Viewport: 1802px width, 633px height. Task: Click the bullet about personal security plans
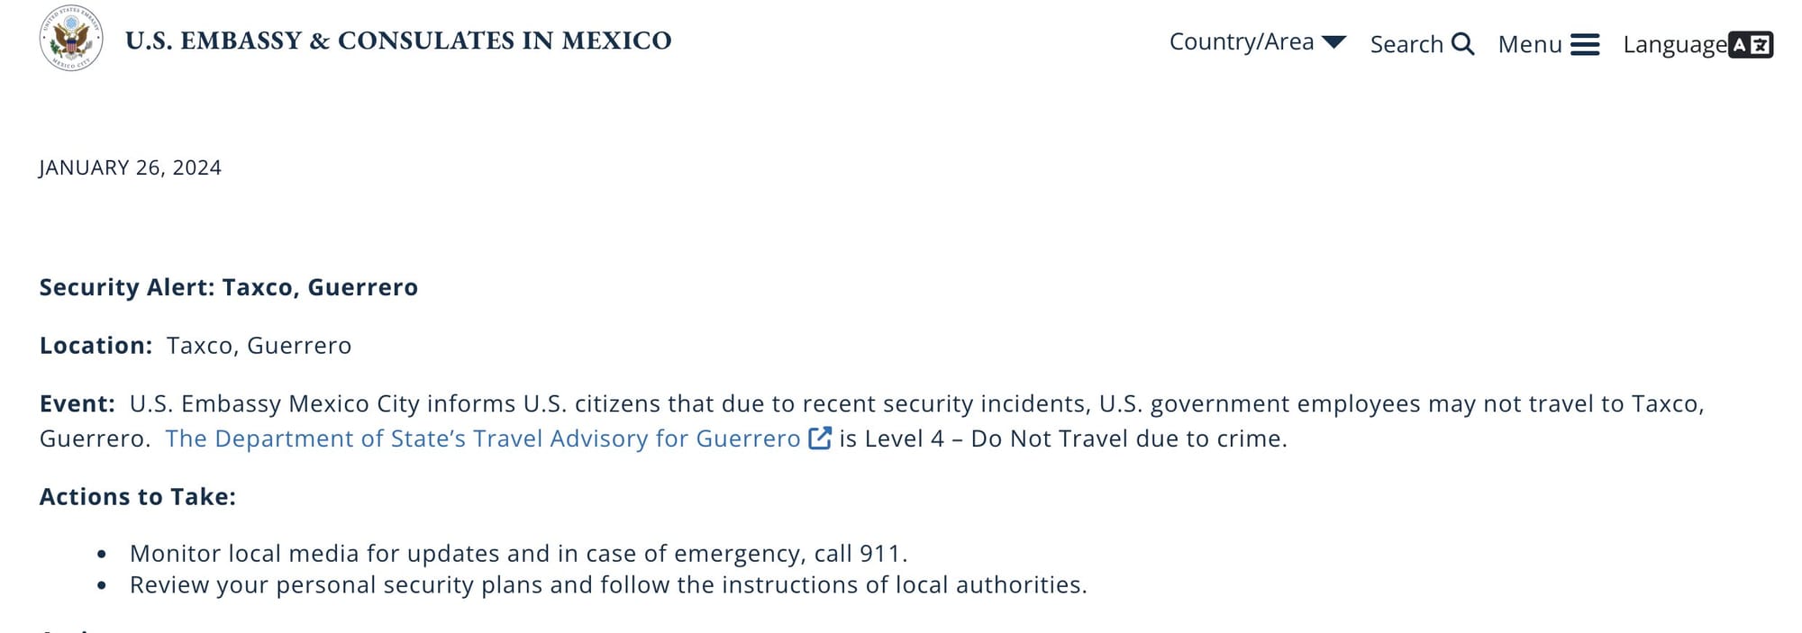[609, 583]
